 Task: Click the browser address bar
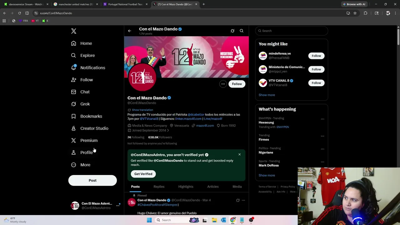(x=187, y=13)
